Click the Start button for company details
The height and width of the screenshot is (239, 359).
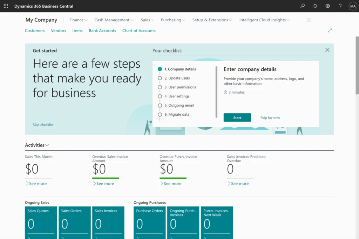(237, 118)
